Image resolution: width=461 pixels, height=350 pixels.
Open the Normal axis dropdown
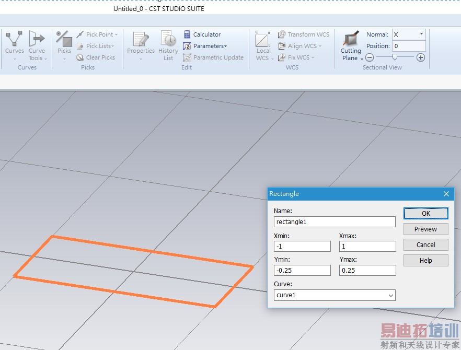point(421,34)
